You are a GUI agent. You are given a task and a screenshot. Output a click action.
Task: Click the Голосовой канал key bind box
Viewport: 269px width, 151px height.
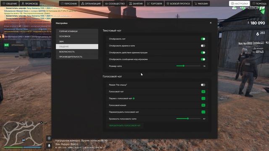click(x=203, y=105)
